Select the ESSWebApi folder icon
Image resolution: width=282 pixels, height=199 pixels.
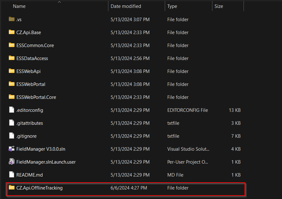tap(12, 71)
